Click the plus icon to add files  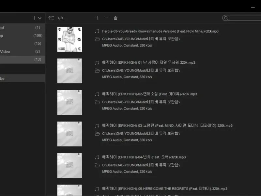click(x=97, y=18)
